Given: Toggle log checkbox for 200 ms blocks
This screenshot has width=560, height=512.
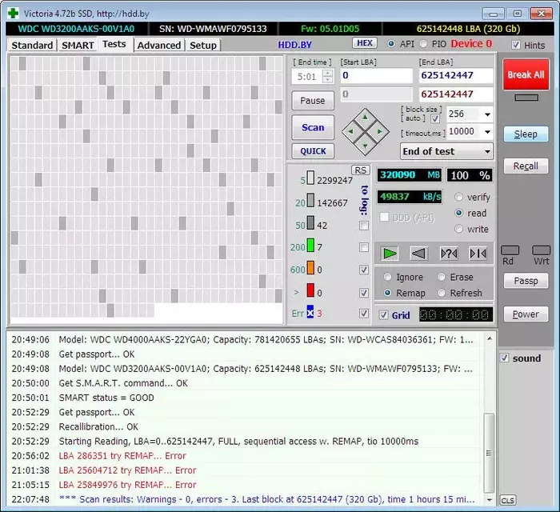Looking at the screenshot, I should coord(363,247).
